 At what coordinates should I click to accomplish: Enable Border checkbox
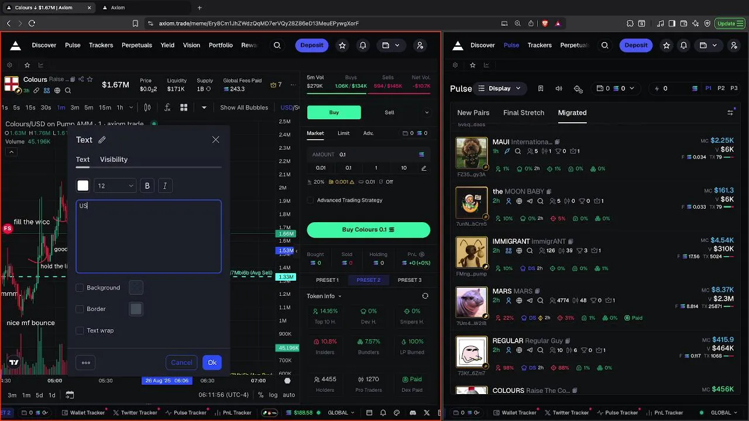(80, 309)
